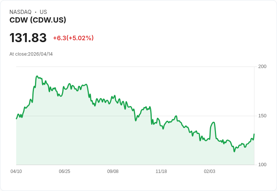Click the At close 2026/04/14 timestamp
Image resolution: width=277 pixels, height=191 pixels.
point(31,54)
